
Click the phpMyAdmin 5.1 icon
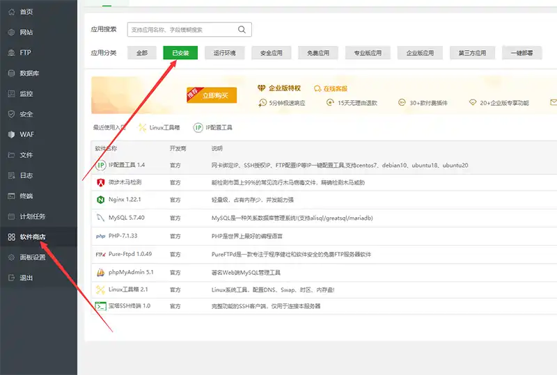coord(100,271)
